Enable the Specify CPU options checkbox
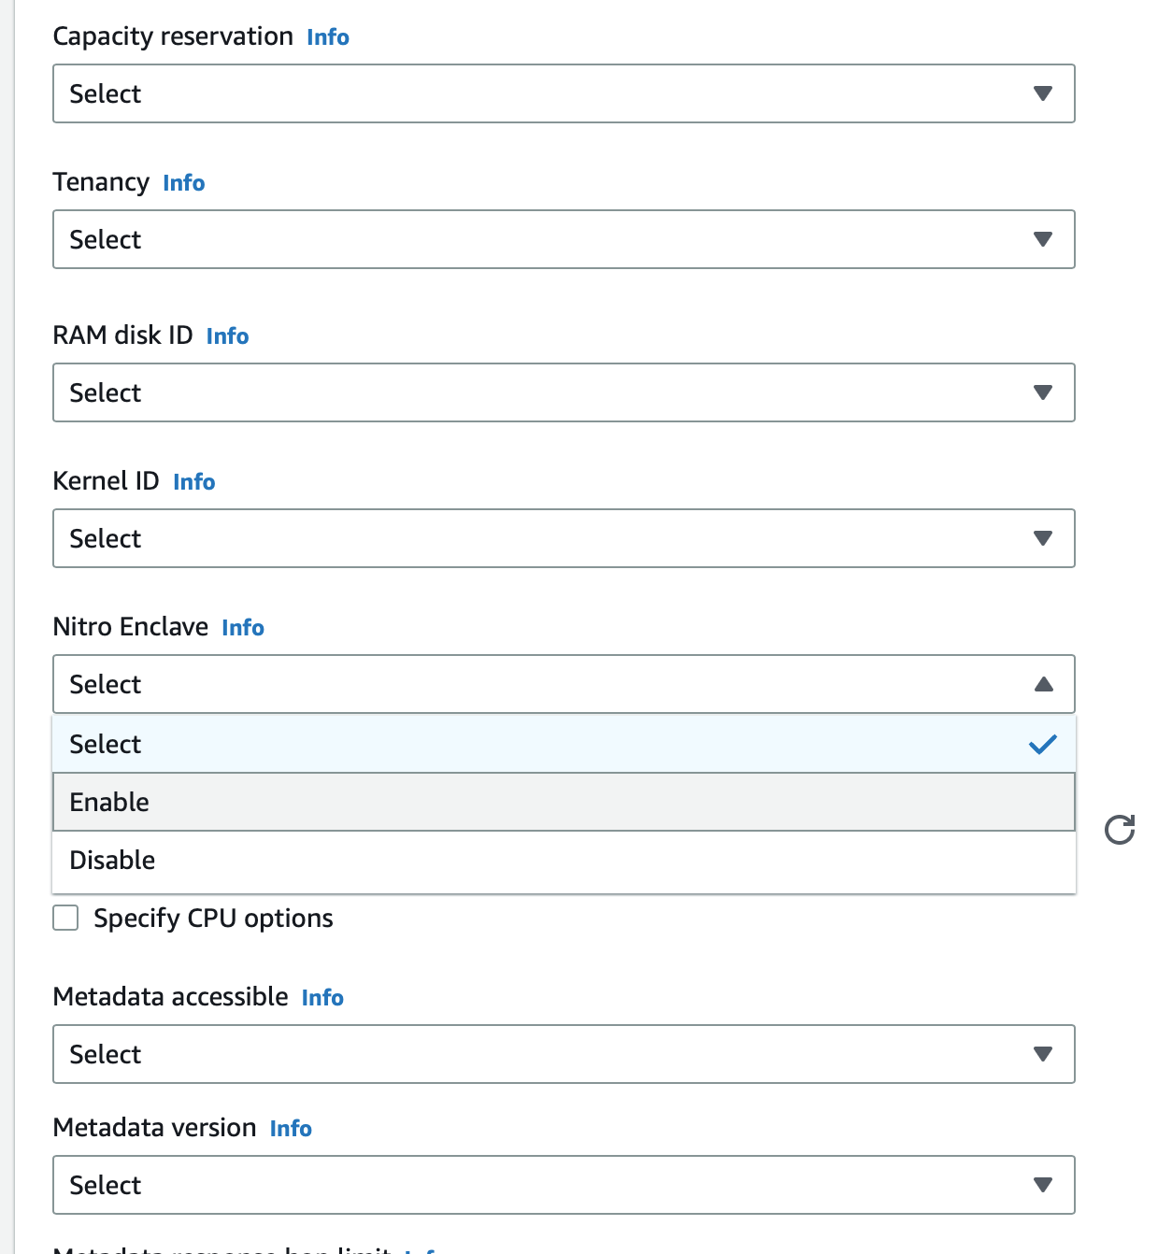Viewport: 1172px width, 1254px height. coord(65,918)
